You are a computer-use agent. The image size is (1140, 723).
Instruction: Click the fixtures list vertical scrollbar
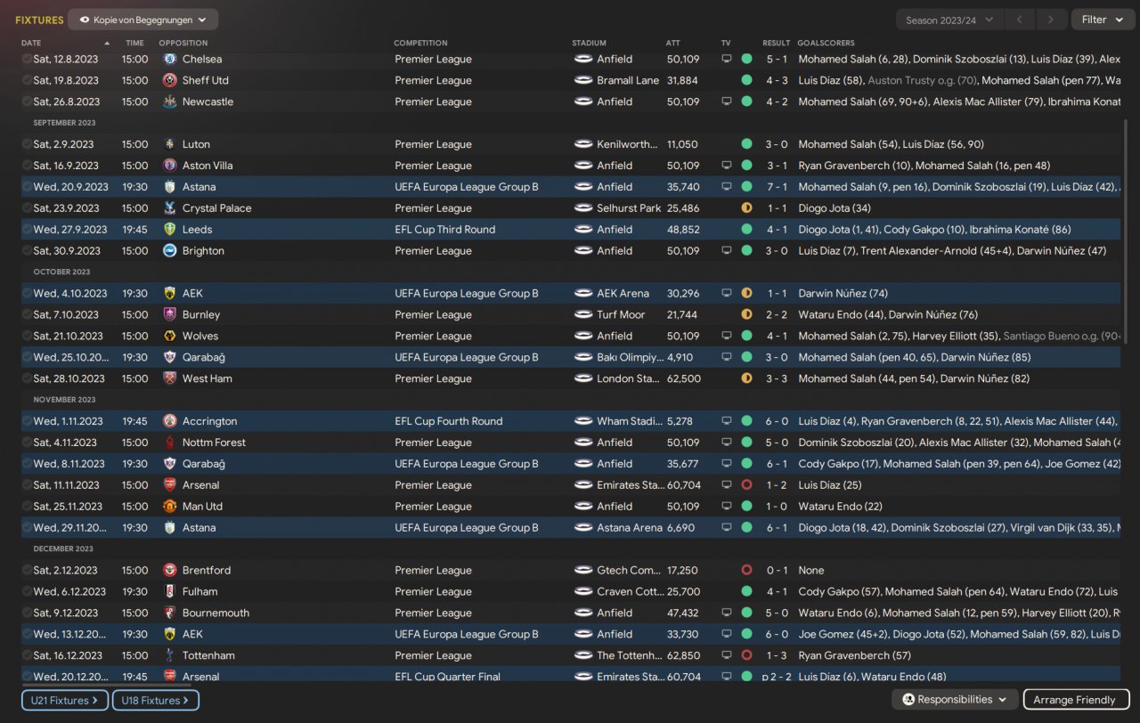coord(1127,232)
